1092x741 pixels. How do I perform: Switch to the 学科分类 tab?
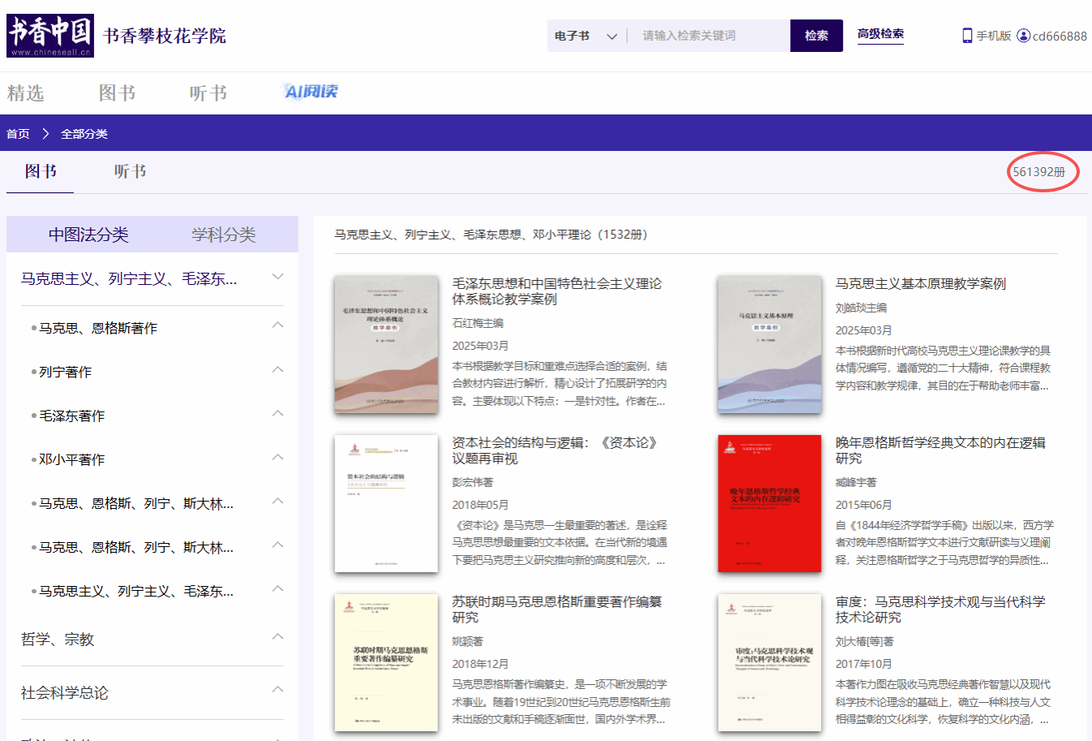(223, 235)
